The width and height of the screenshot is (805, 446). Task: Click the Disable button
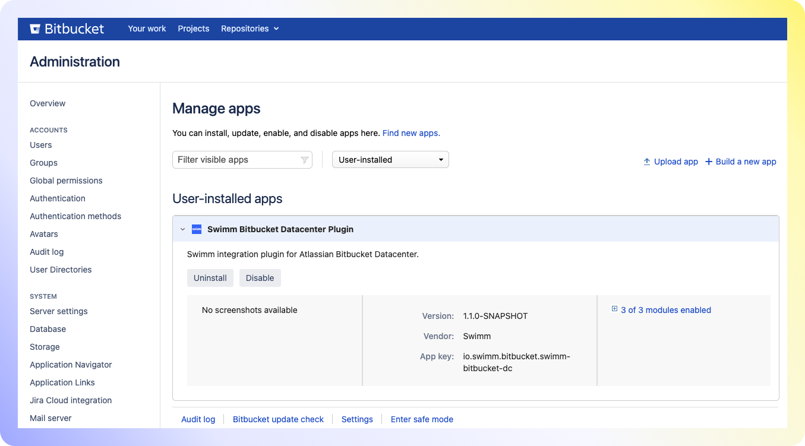pyautogui.click(x=260, y=278)
